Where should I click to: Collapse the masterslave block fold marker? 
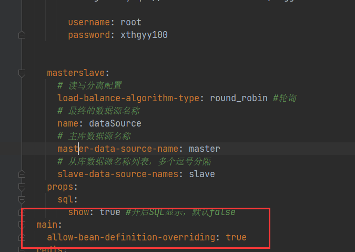(22, 73)
